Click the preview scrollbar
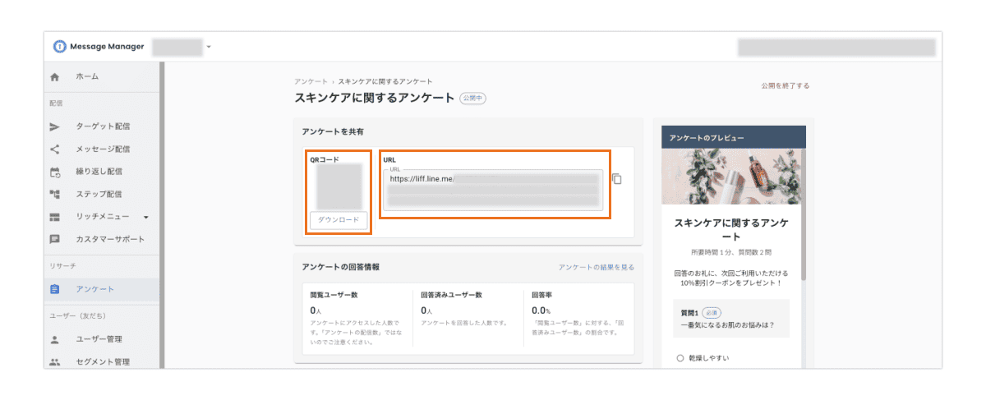The image size is (986, 400). [803, 214]
